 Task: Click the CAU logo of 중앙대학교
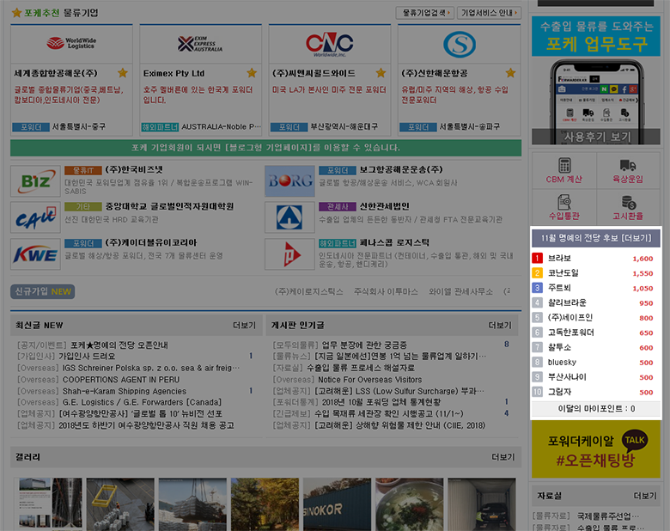coord(35,217)
